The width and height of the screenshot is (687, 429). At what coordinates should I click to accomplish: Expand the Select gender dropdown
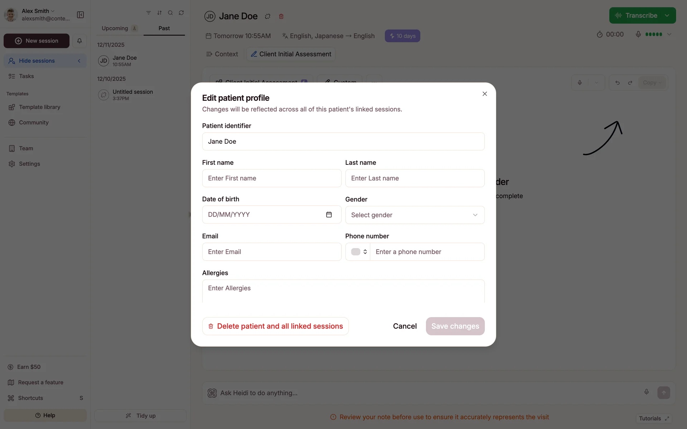[x=415, y=215]
